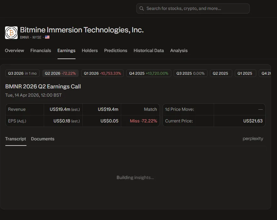Click the date Tue, 14 Apr 2026, 12:00 BST

34,95
